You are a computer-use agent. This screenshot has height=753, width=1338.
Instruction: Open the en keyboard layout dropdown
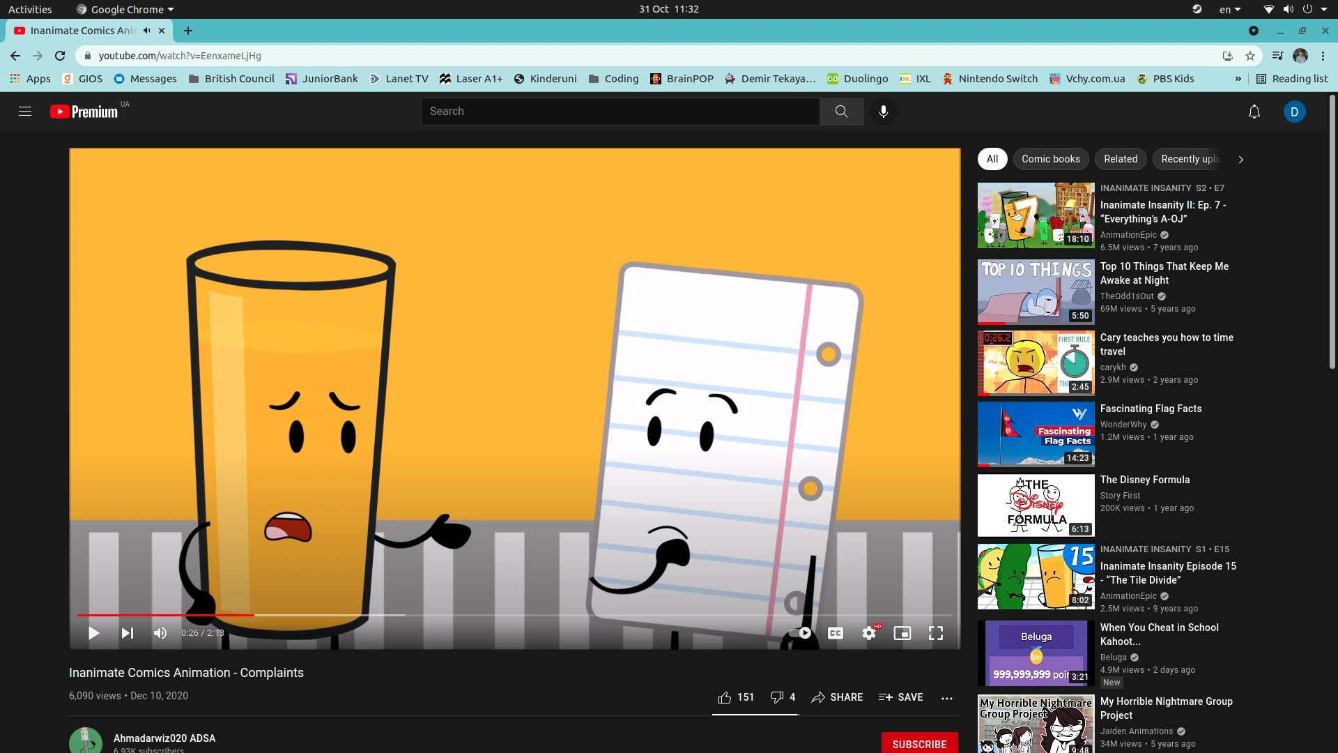click(1230, 9)
